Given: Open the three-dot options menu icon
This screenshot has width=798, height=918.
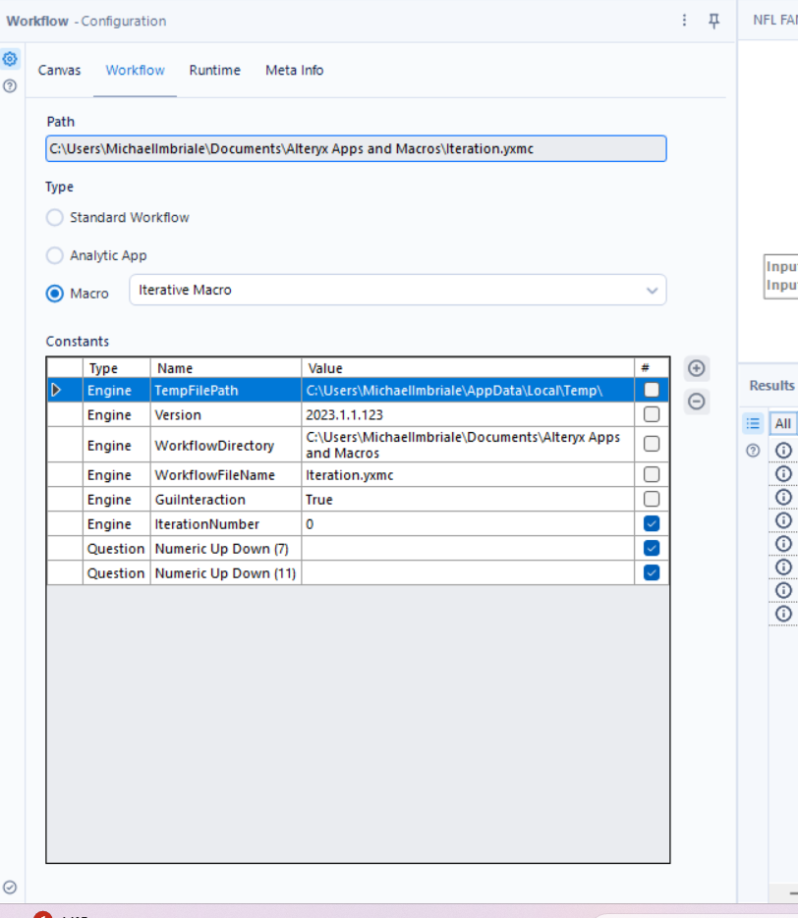Looking at the screenshot, I should tap(685, 21).
